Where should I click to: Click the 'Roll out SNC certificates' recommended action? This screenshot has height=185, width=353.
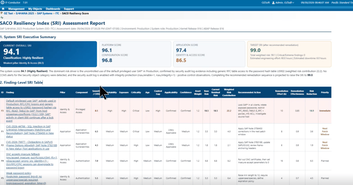254,161
